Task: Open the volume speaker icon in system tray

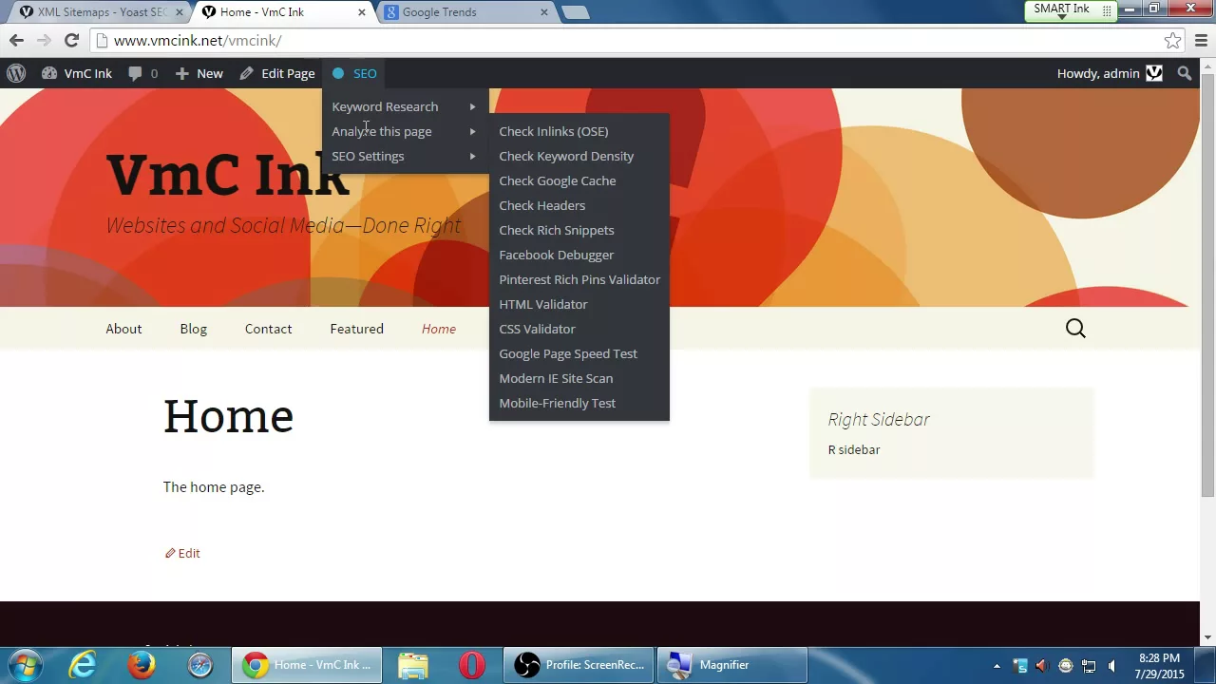Action: pyautogui.click(x=1111, y=666)
